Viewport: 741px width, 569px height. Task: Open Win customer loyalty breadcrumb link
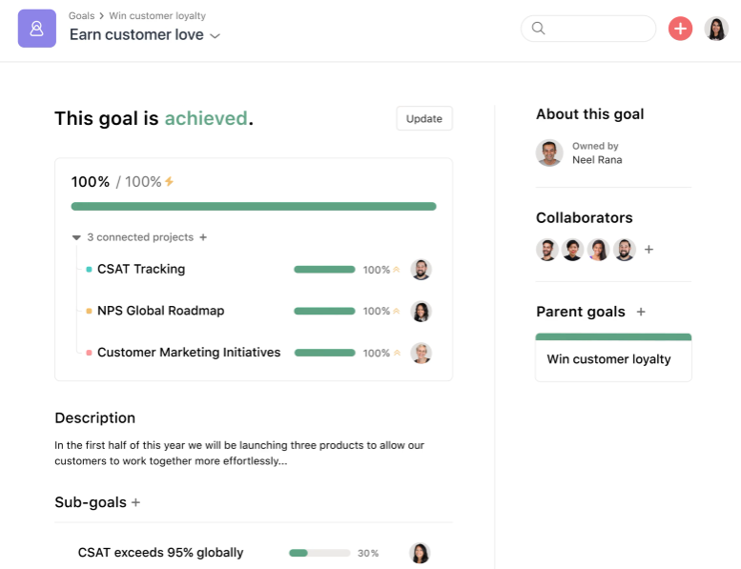tap(157, 16)
